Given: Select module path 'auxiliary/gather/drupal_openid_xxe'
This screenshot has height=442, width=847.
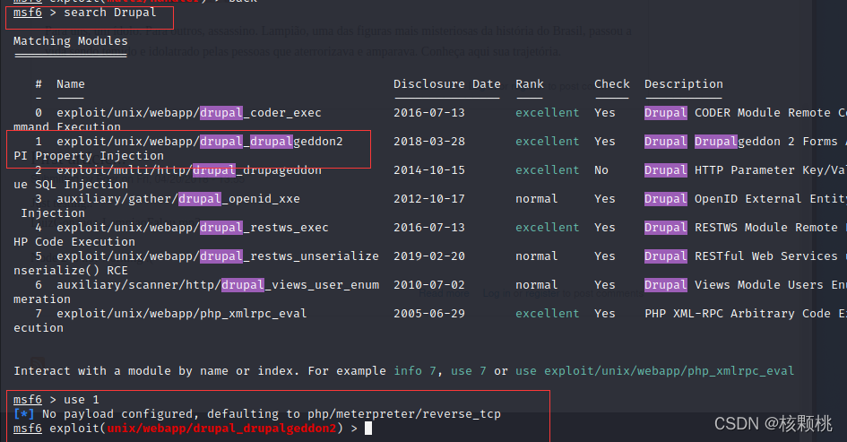Looking at the screenshot, I should click(178, 199).
